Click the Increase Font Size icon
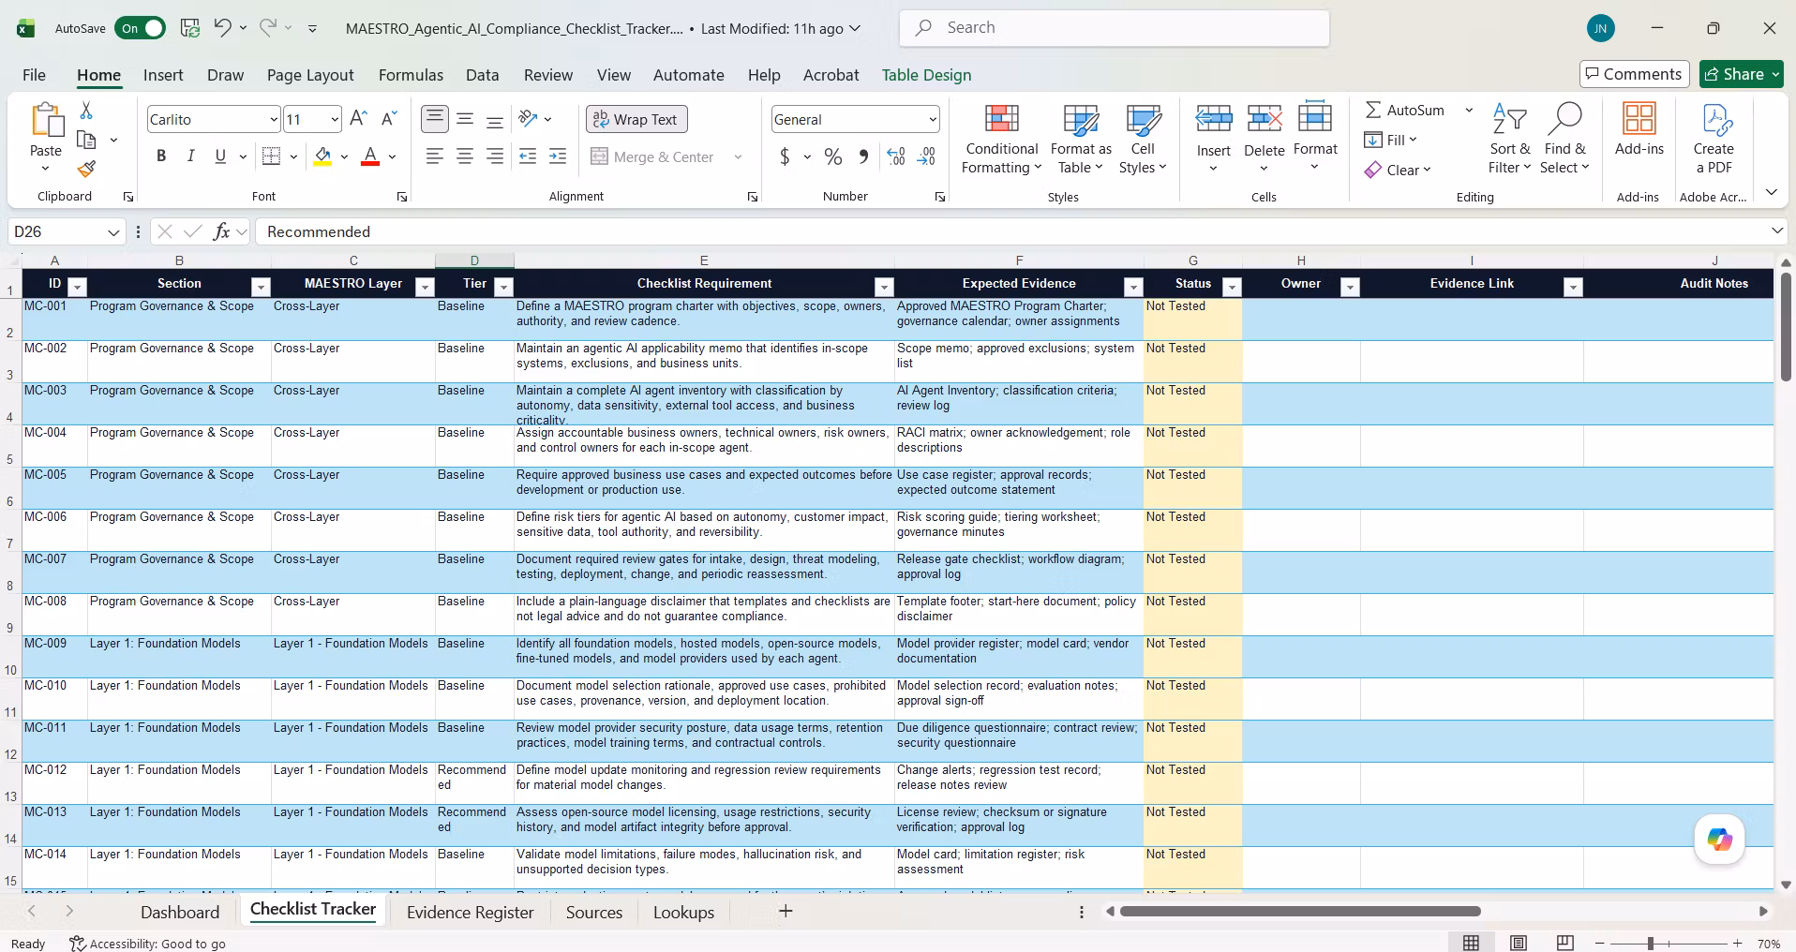This screenshot has width=1796, height=952. click(x=358, y=119)
